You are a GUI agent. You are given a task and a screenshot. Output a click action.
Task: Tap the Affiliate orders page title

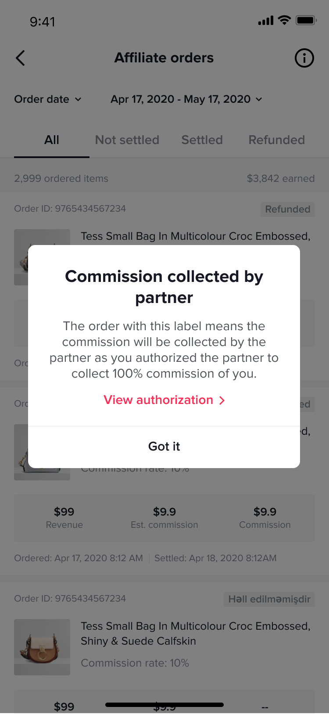(164, 58)
